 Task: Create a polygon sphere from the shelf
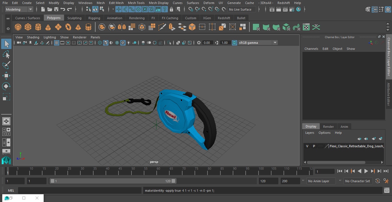pyautogui.click(x=18, y=27)
